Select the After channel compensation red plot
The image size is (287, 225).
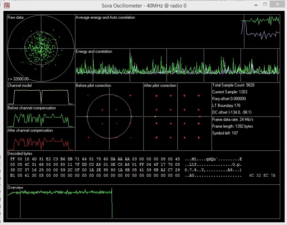pos(41,141)
